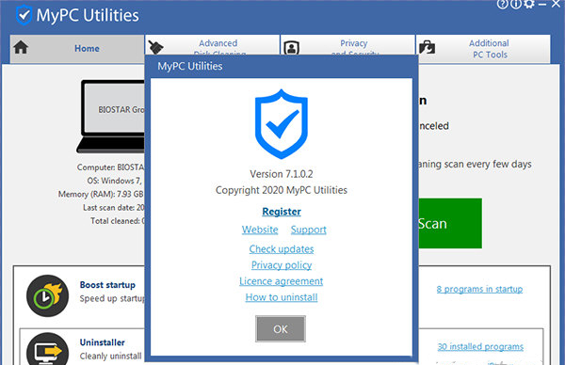The width and height of the screenshot is (565, 365).
Task: Minimize the MyPC Utilities window
Action: (x=542, y=5)
